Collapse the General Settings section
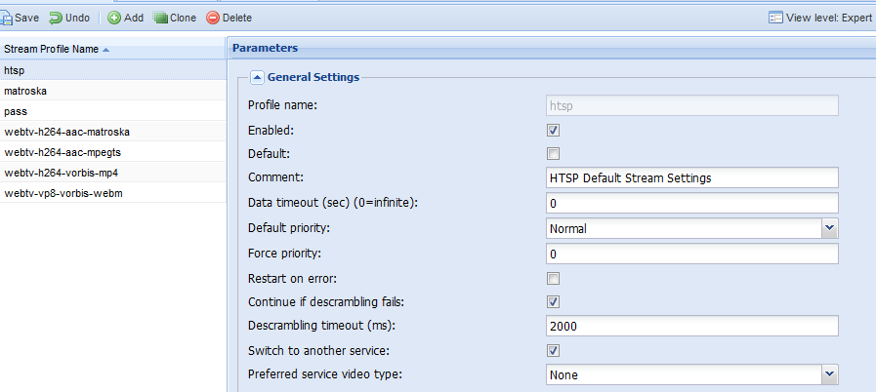This screenshot has height=392, width=876. click(x=257, y=77)
